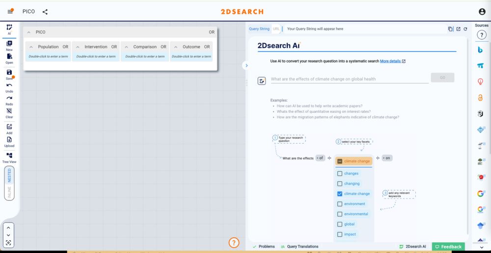Check the 'changing' keyword checkbox

(x=339, y=183)
